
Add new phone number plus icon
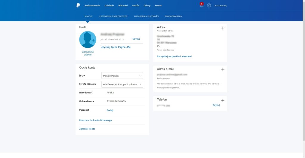223,100
